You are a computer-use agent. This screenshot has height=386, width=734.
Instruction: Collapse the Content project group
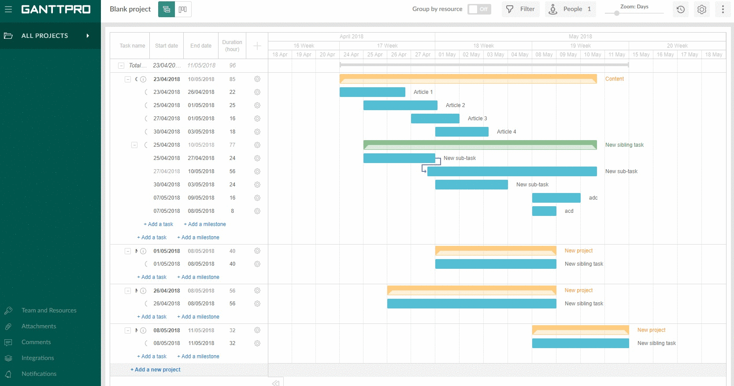[128, 79]
